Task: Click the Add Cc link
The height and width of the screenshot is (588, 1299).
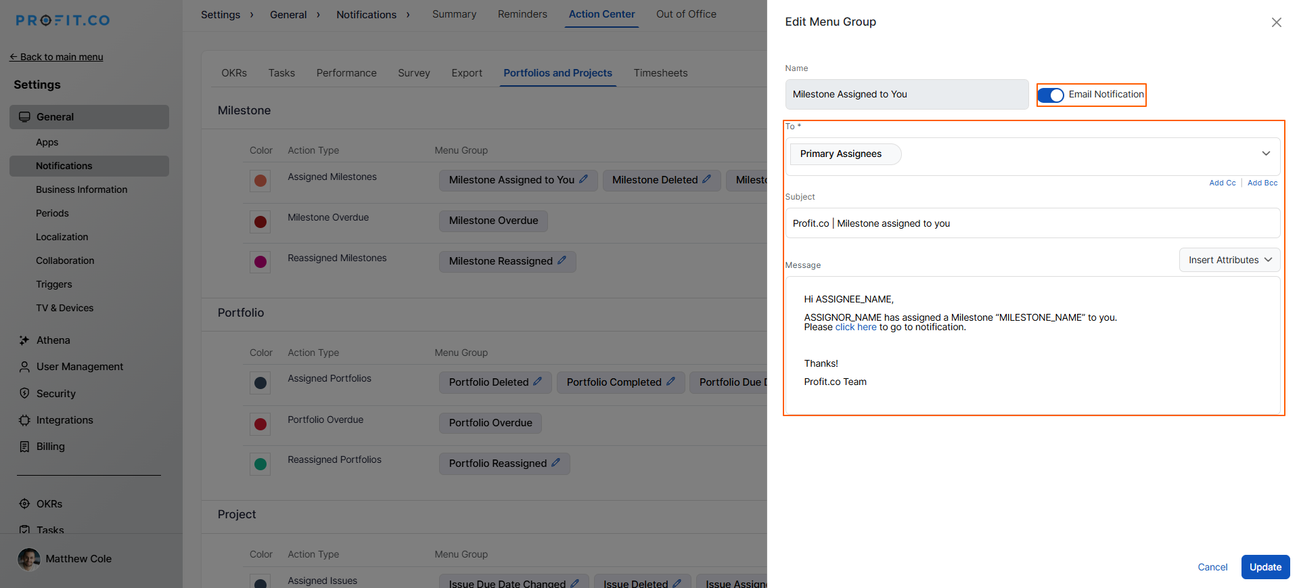Action: 1222,183
